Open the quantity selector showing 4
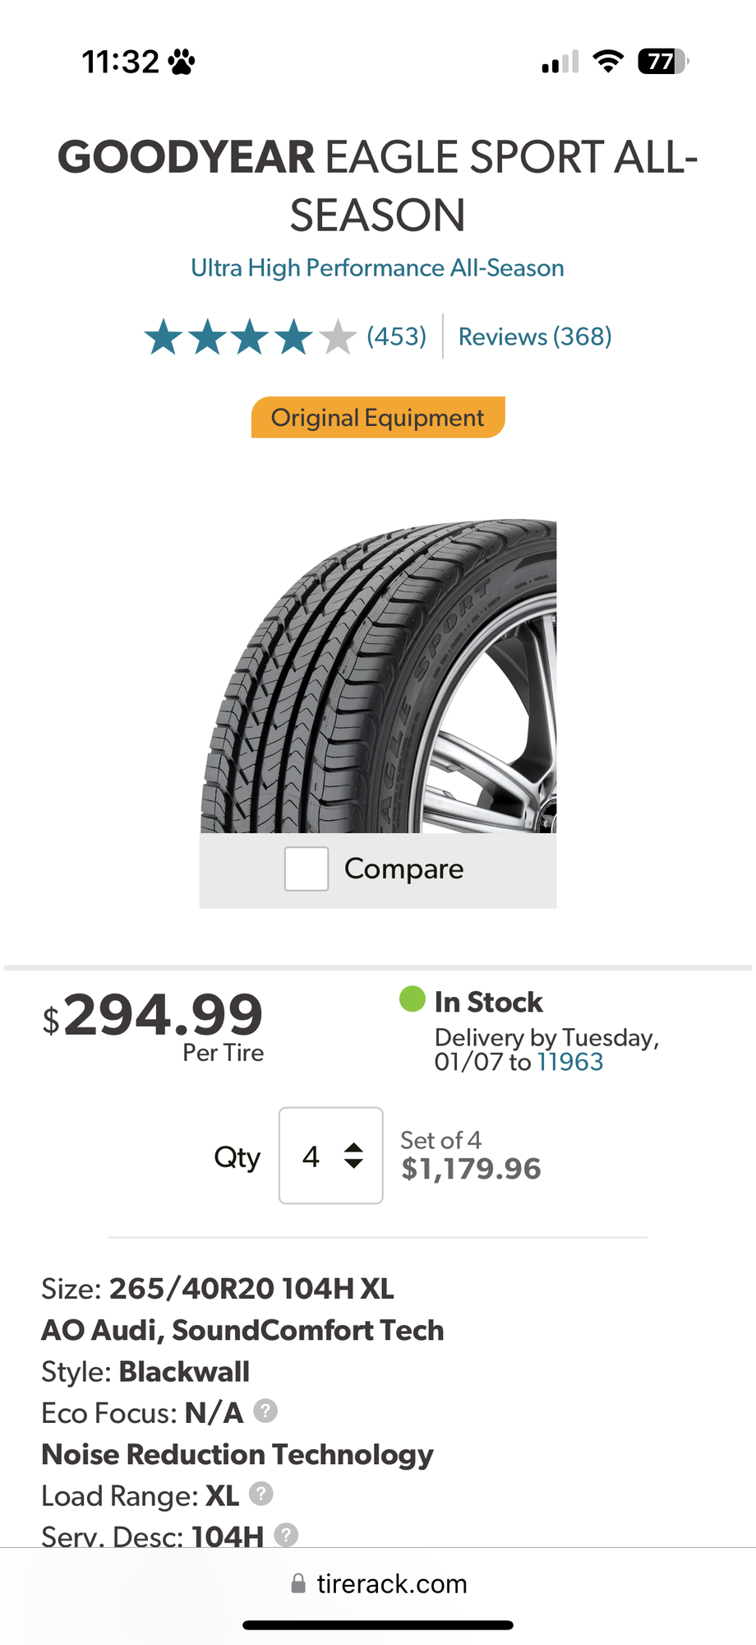 coord(330,1156)
